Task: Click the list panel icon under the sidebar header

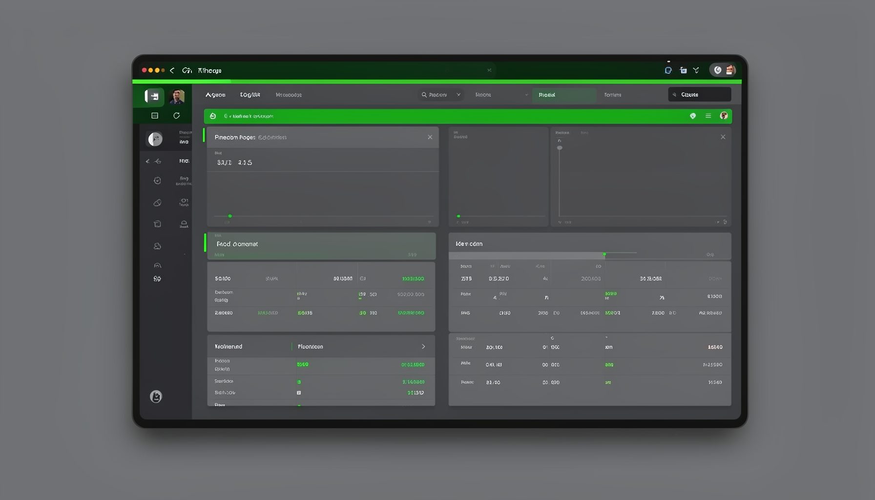Action: (x=155, y=116)
